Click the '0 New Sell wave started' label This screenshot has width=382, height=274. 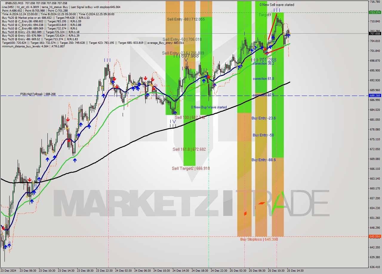click(277, 5)
